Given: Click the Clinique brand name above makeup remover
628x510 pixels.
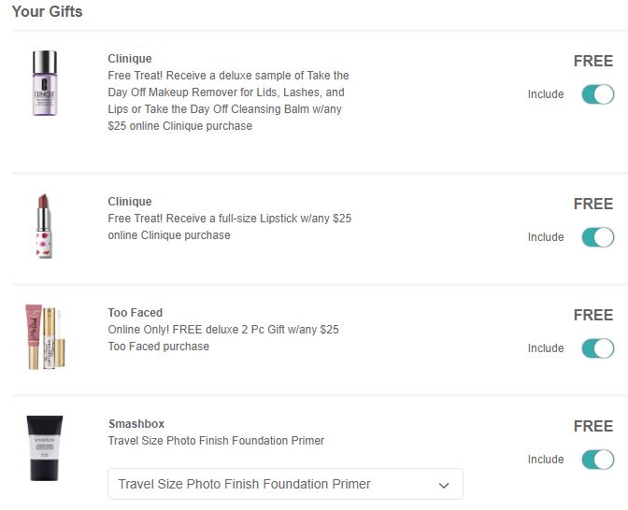Looking at the screenshot, I should [129, 59].
